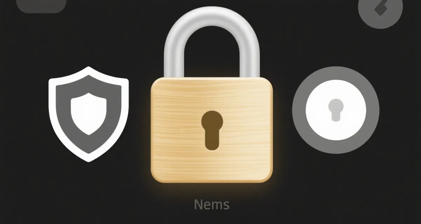
Task: Click the small gray keyhole in white circle
Action: 336,110
